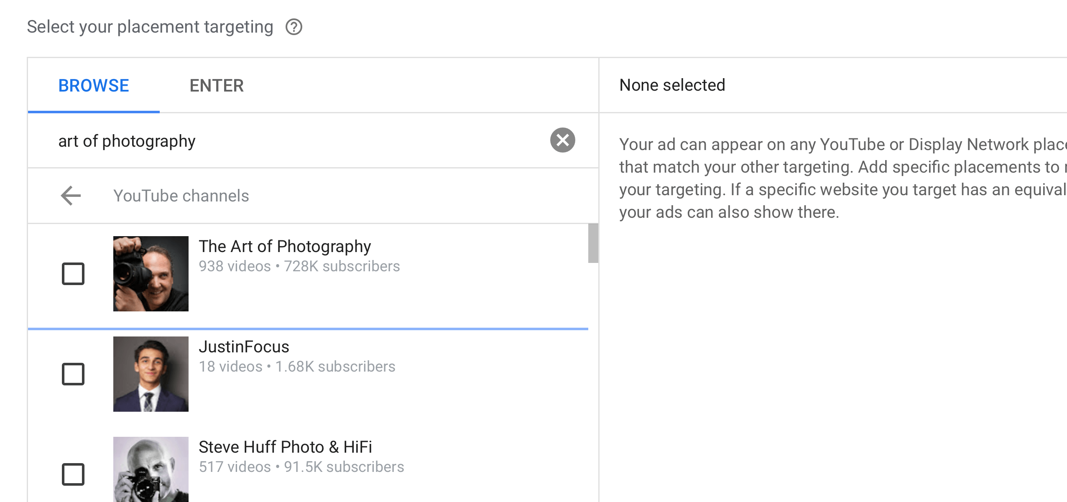Check Steve Huff Photo & HiFi checkbox
Image resolution: width=1067 pixels, height=502 pixels.
pos(73,474)
